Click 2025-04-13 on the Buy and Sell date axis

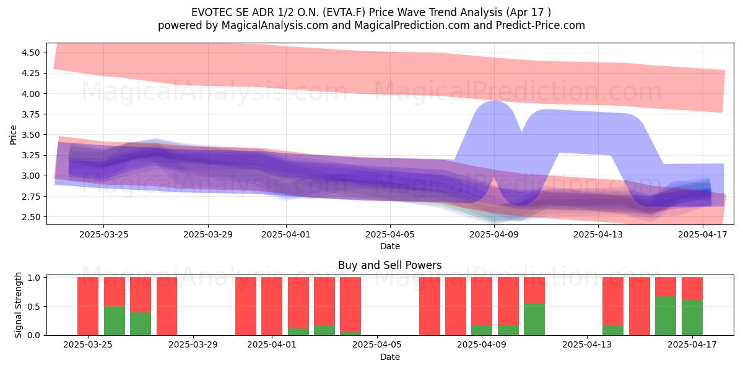click(x=587, y=345)
